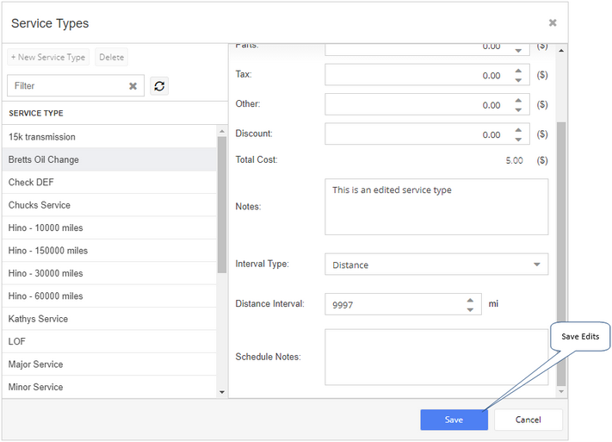Click the Cancel button
The image size is (612, 442).
coord(529,420)
